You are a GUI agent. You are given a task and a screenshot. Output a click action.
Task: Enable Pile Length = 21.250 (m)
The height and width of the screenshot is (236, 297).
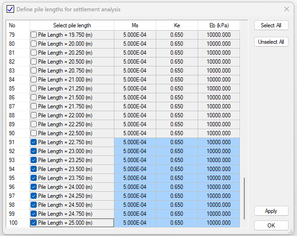[x=33, y=89]
